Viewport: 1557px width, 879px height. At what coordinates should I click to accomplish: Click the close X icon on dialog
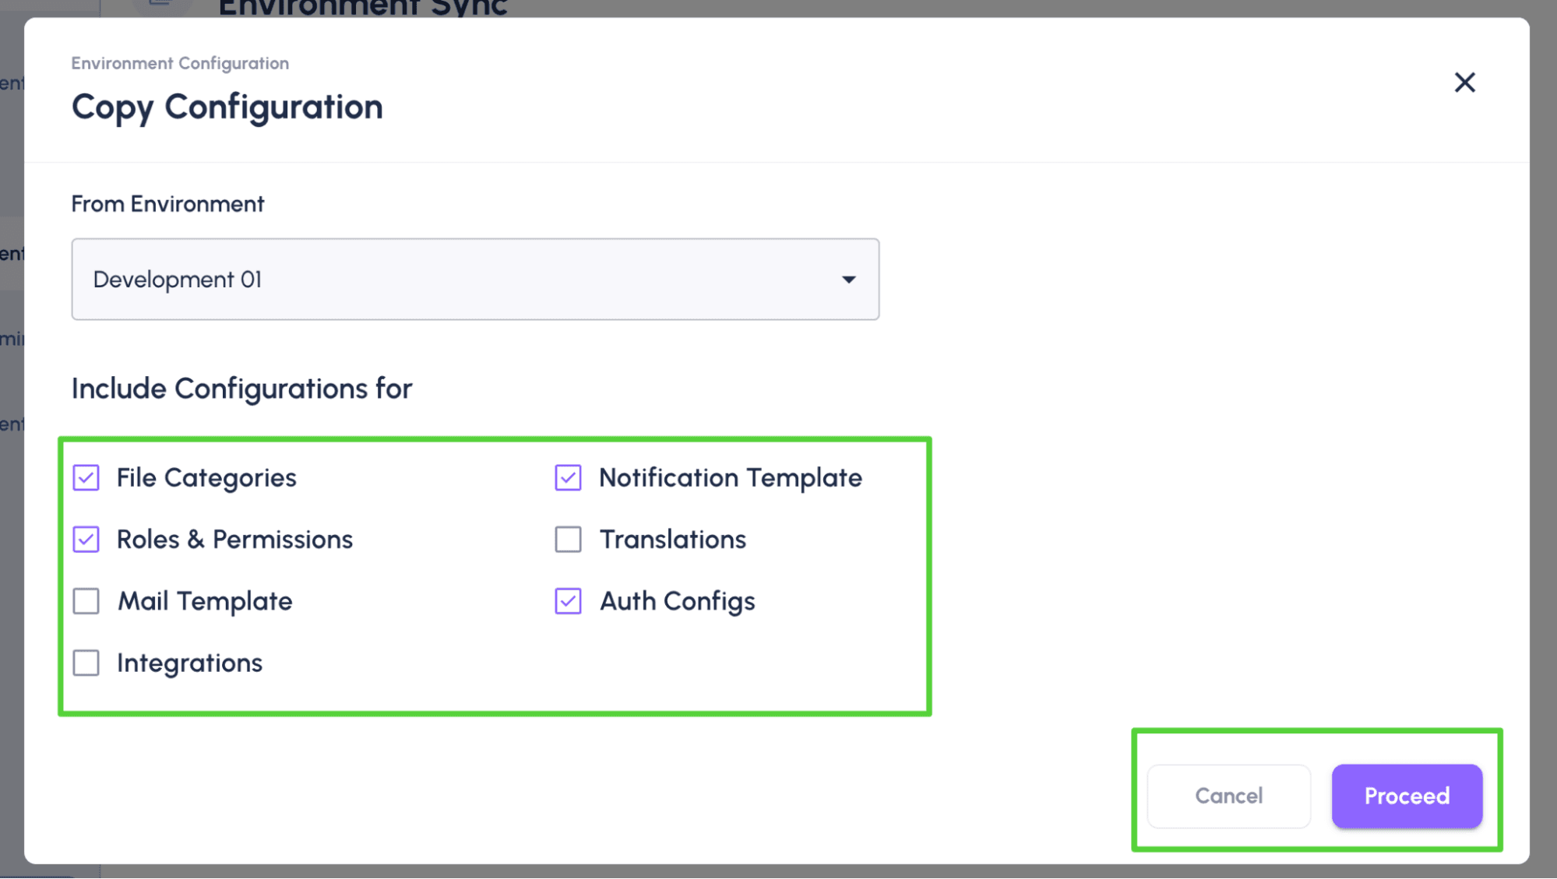point(1465,83)
